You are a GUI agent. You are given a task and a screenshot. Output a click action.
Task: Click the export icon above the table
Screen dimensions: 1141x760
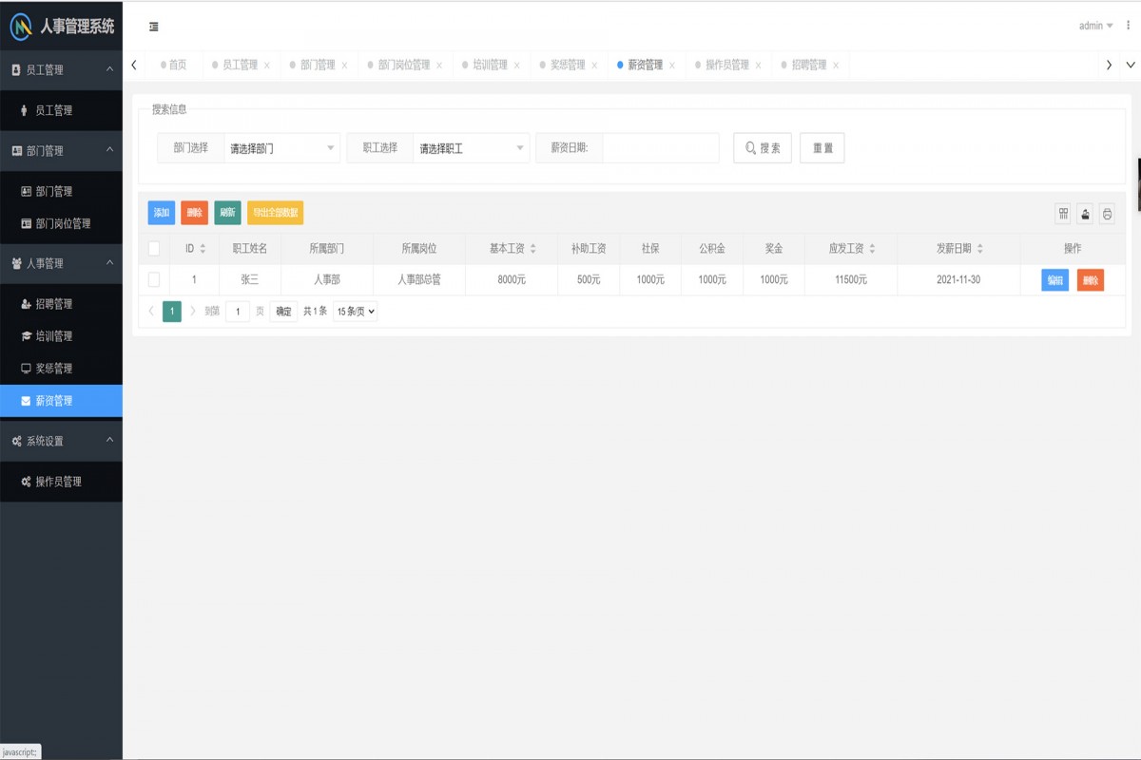(x=1085, y=214)
